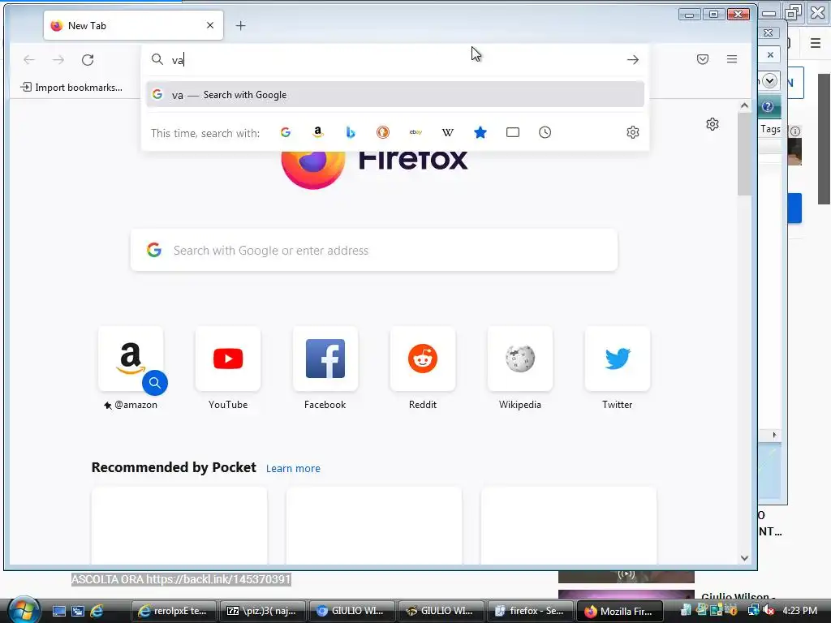Click Show Desktop quick launch icon
The image size is (831, 623).
(58, 611)
